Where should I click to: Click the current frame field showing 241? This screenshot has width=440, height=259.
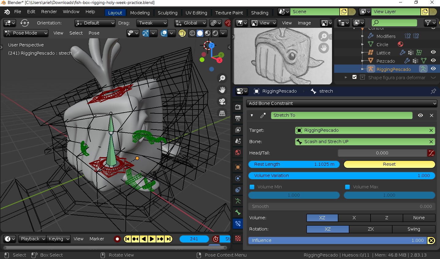(x=194, y=239)
